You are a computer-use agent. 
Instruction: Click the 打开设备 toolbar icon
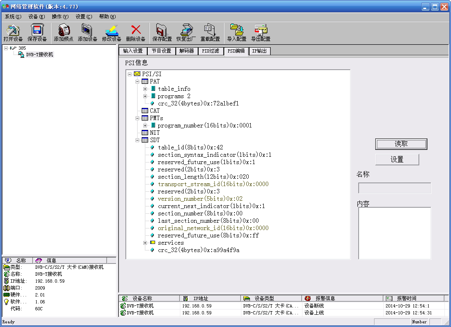(x=13, y=30)
